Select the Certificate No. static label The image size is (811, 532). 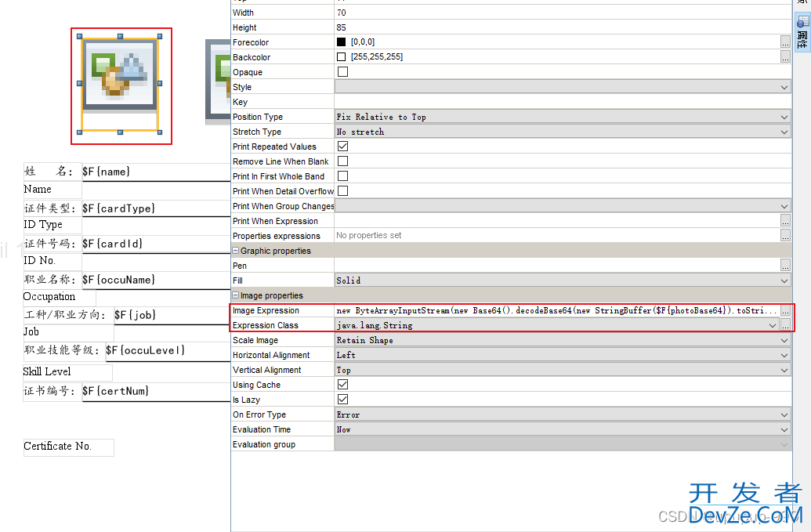pyautogui.click(x=68, y=447)
